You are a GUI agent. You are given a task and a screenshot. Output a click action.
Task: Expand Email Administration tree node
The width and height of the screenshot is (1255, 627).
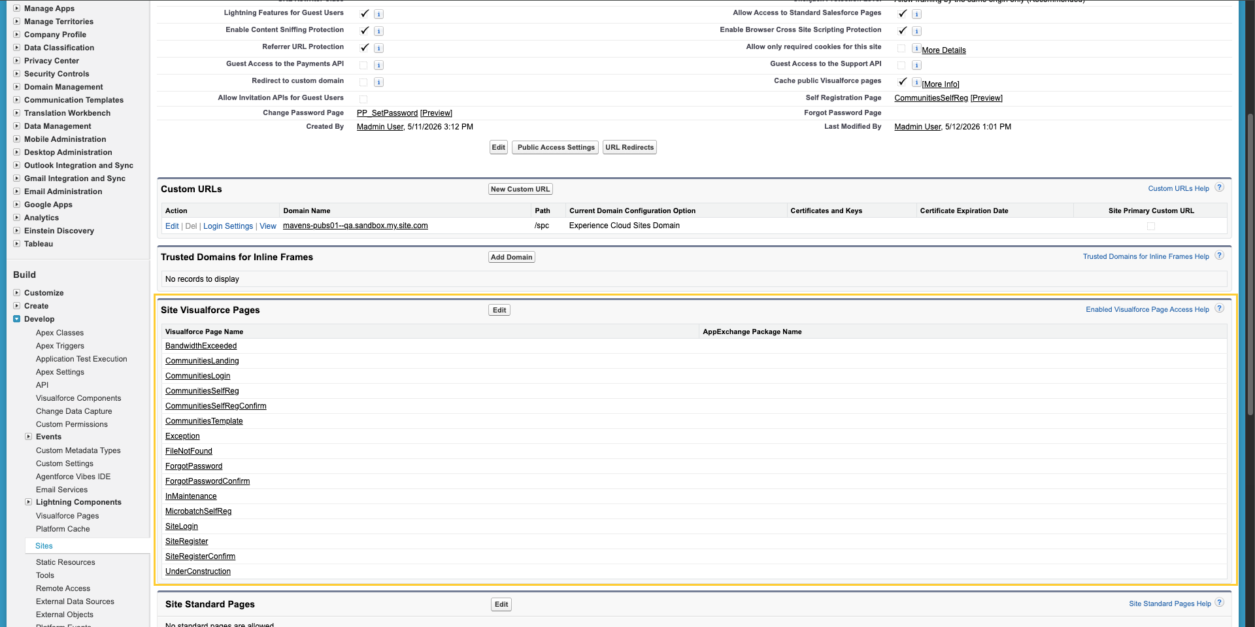pyautogui.click(x=17, y=192)
